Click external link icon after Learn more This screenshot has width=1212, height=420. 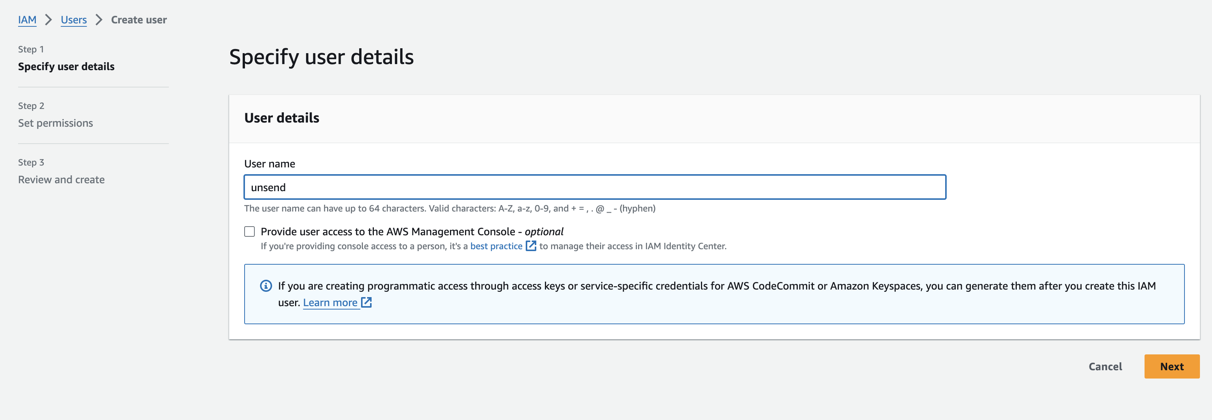[367, 302]
